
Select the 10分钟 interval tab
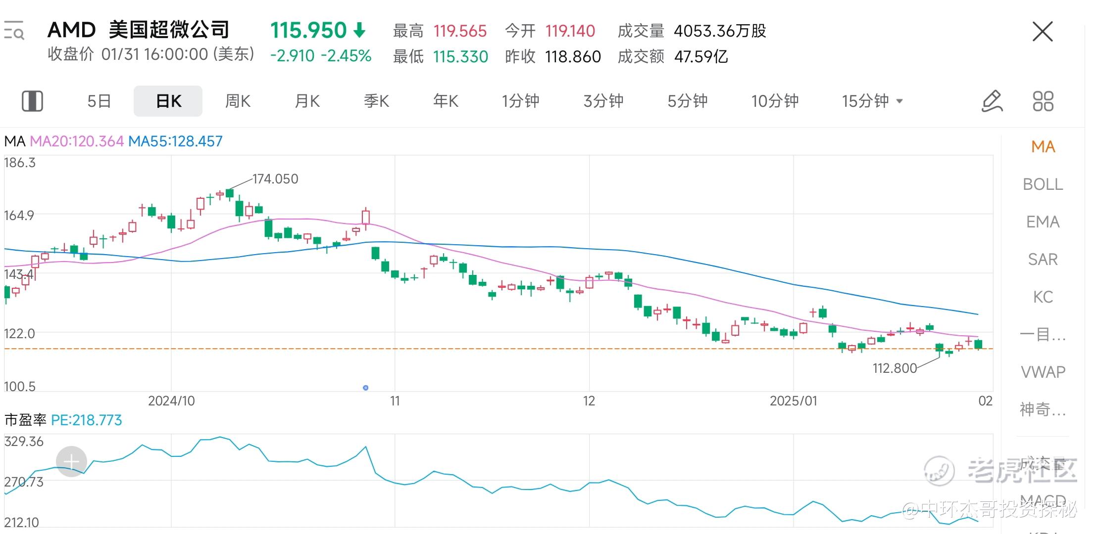775,101
